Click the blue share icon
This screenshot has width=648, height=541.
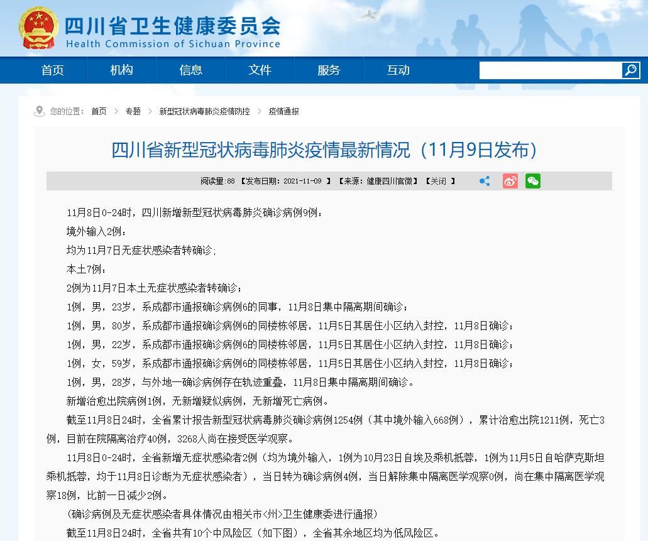coord(485,181)
